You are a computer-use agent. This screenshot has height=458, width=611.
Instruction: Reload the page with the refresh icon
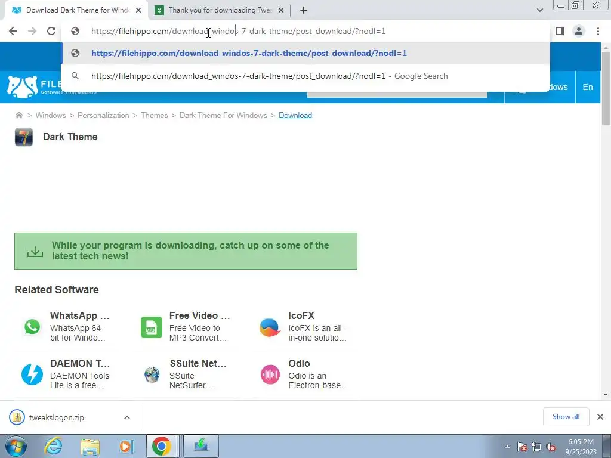click(x=51, y=31)
